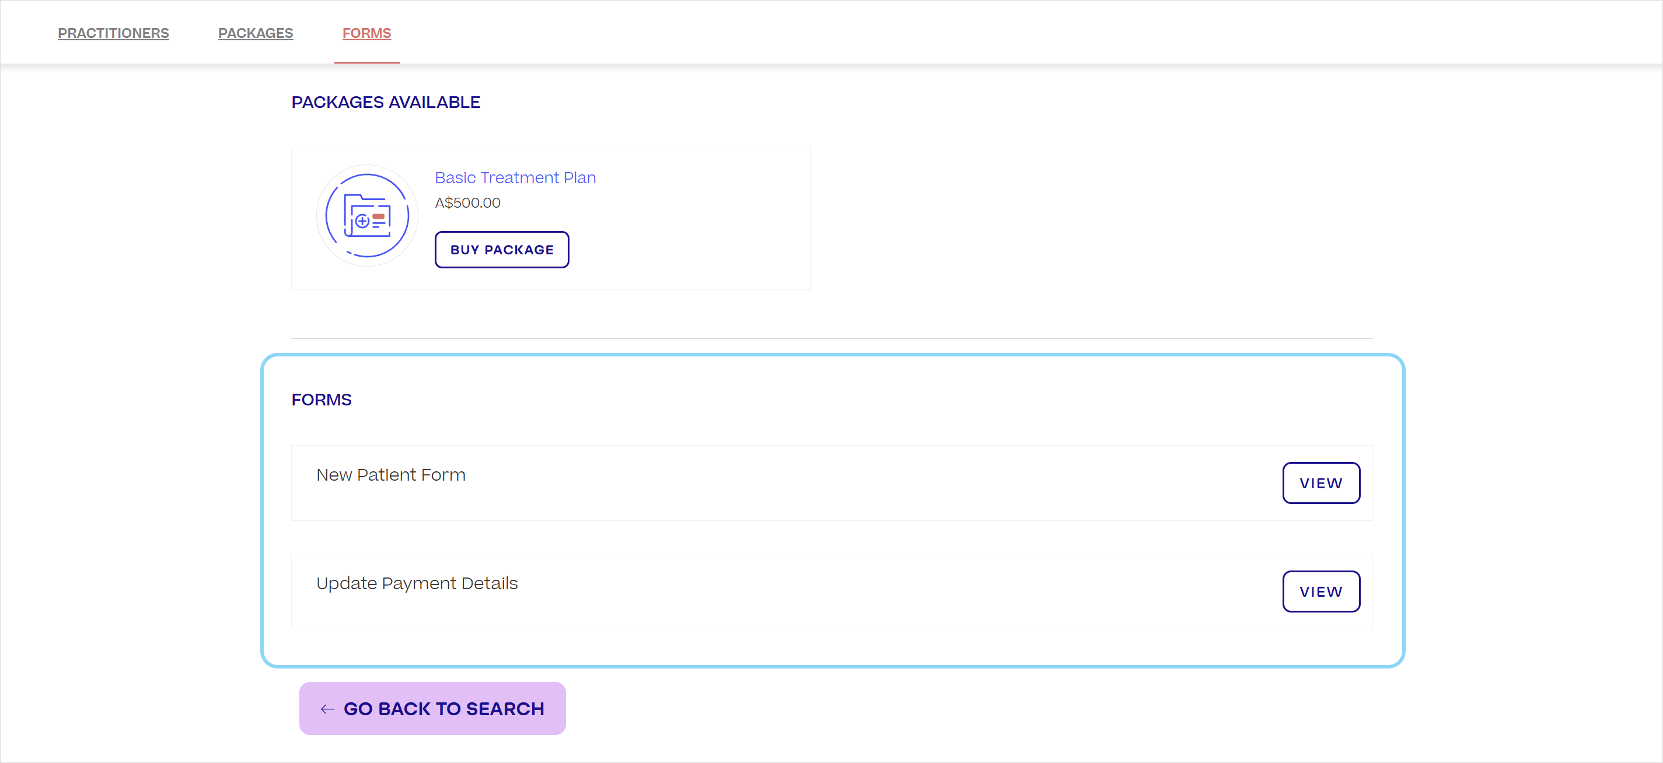Click GO BACK TO SEARCH
This screenshot has height=763, width=1663.
(x=432, y=708)
